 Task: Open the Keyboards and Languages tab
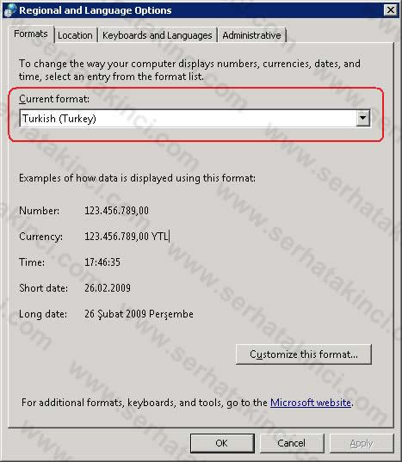[x=157, y=35]
